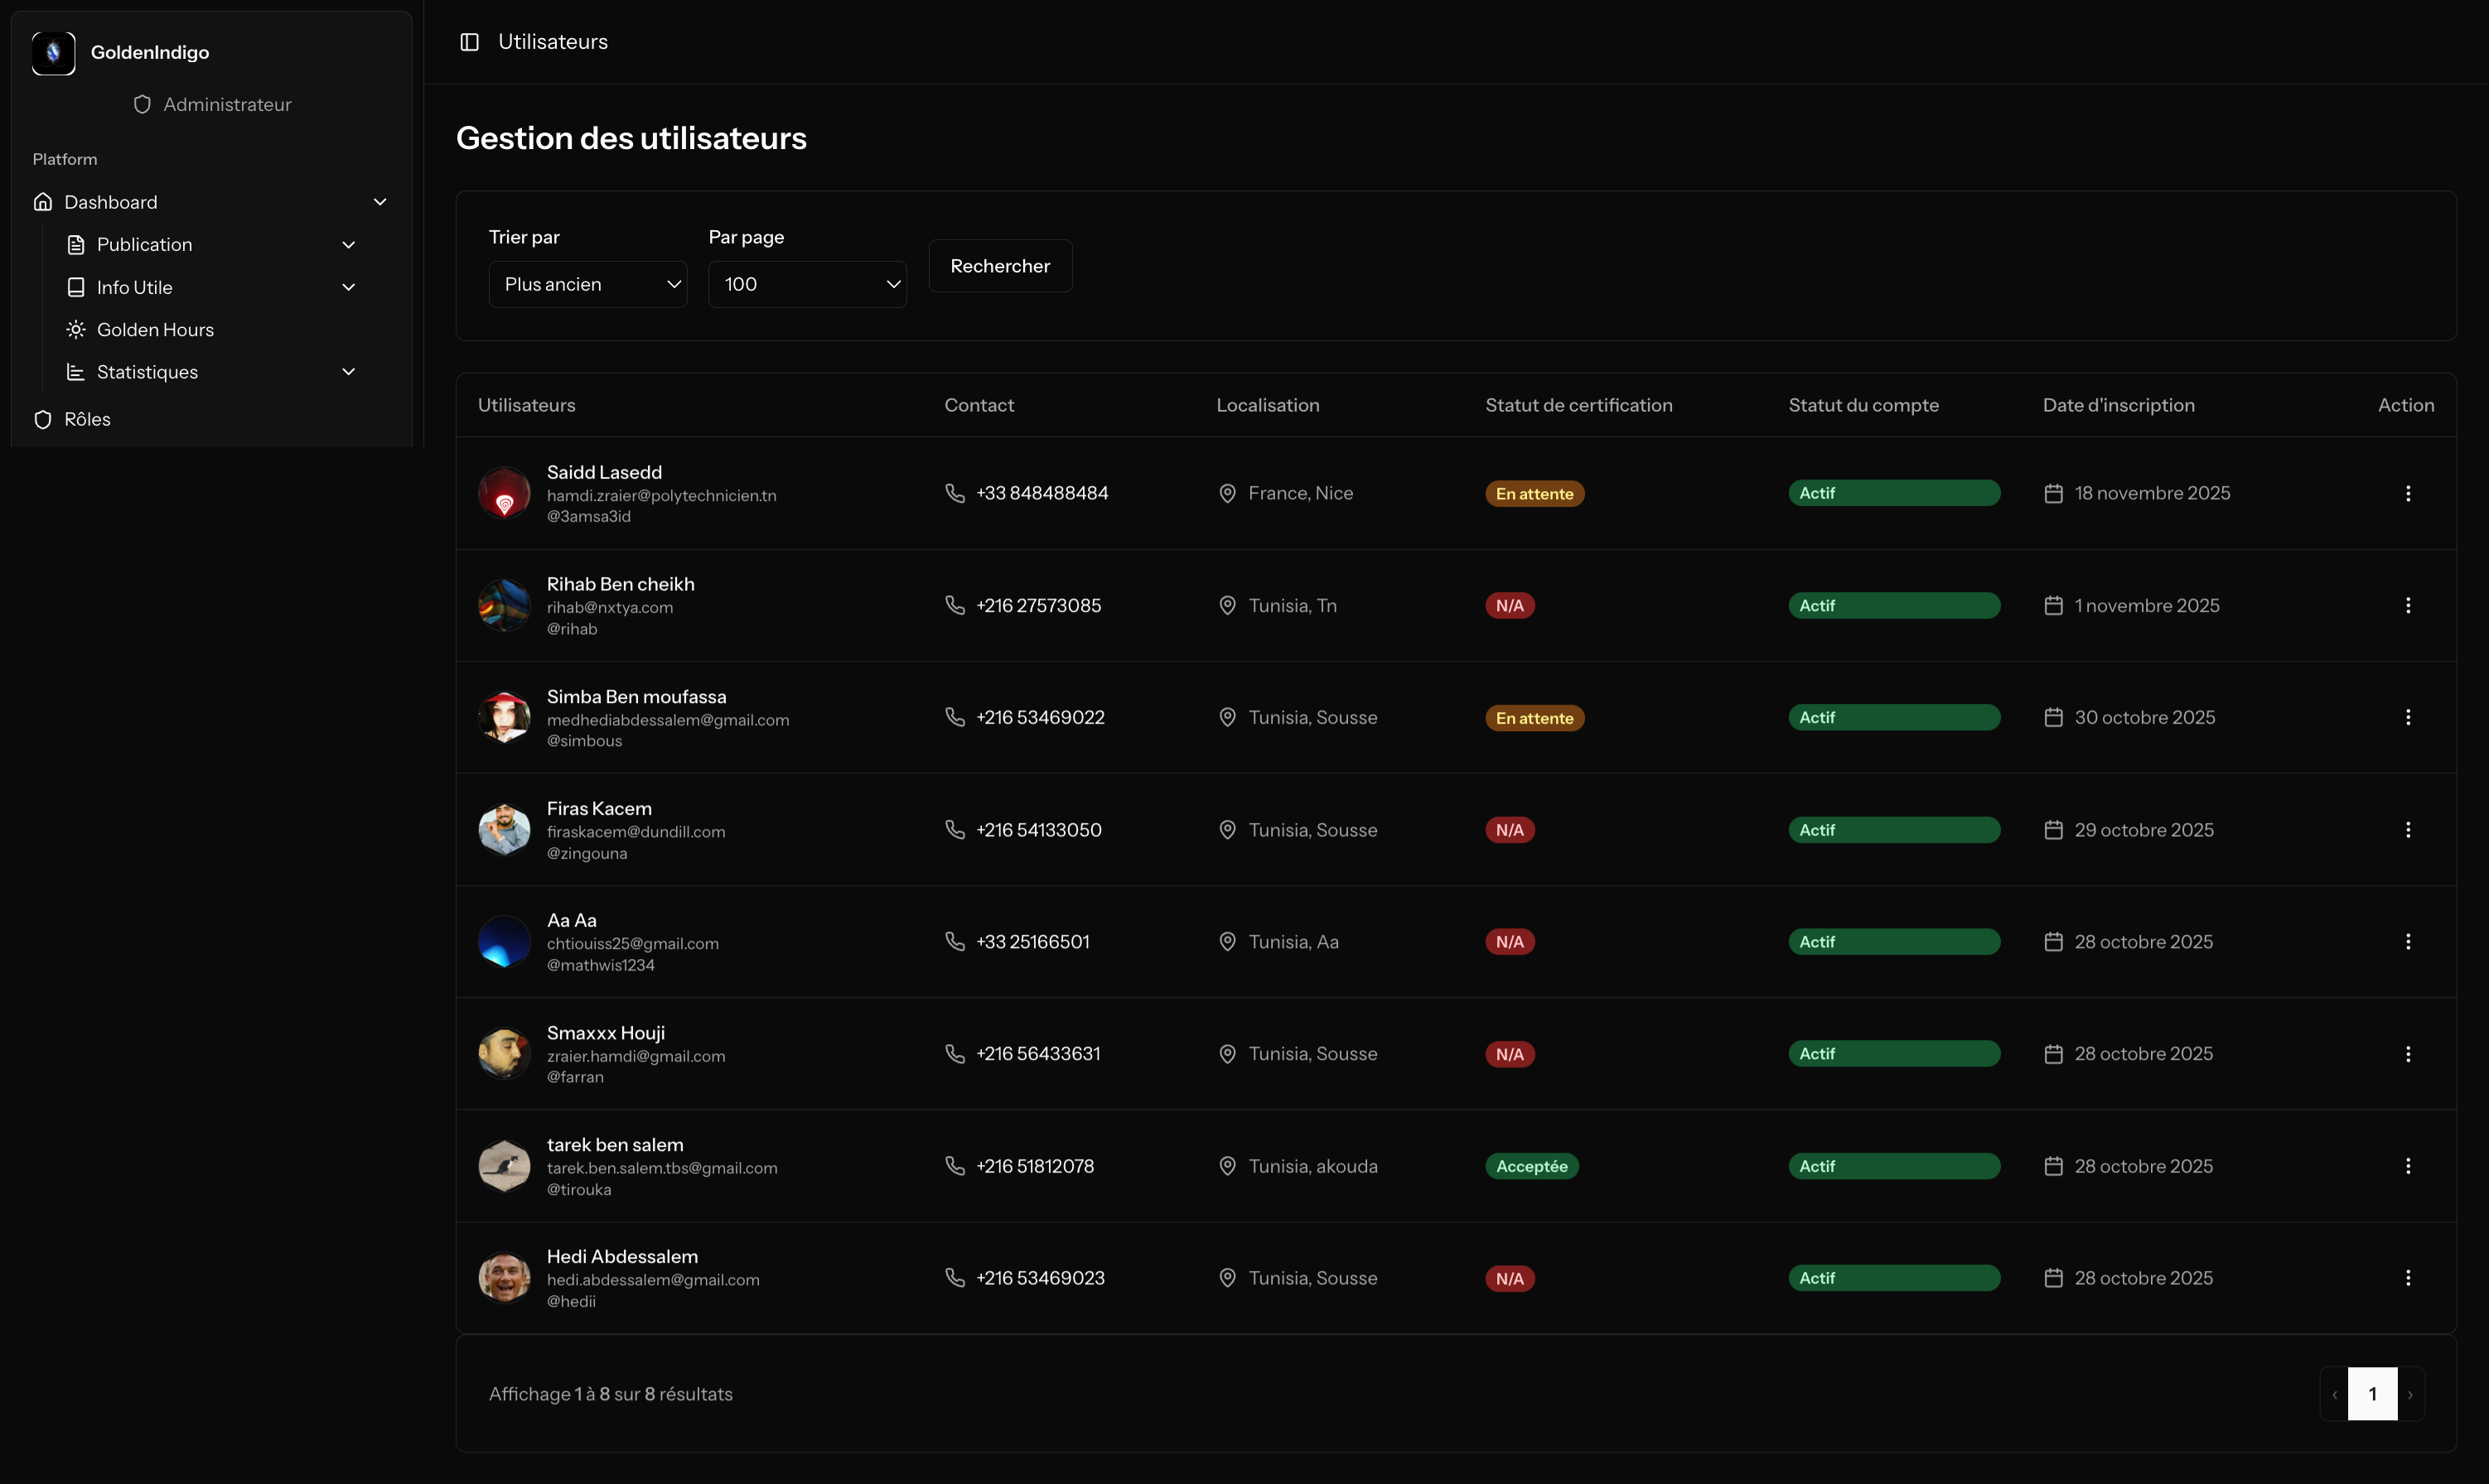Click calendar icon beside 18 novembre 2025
Screen dimensions: 2489x1484
click(2053, 493)
